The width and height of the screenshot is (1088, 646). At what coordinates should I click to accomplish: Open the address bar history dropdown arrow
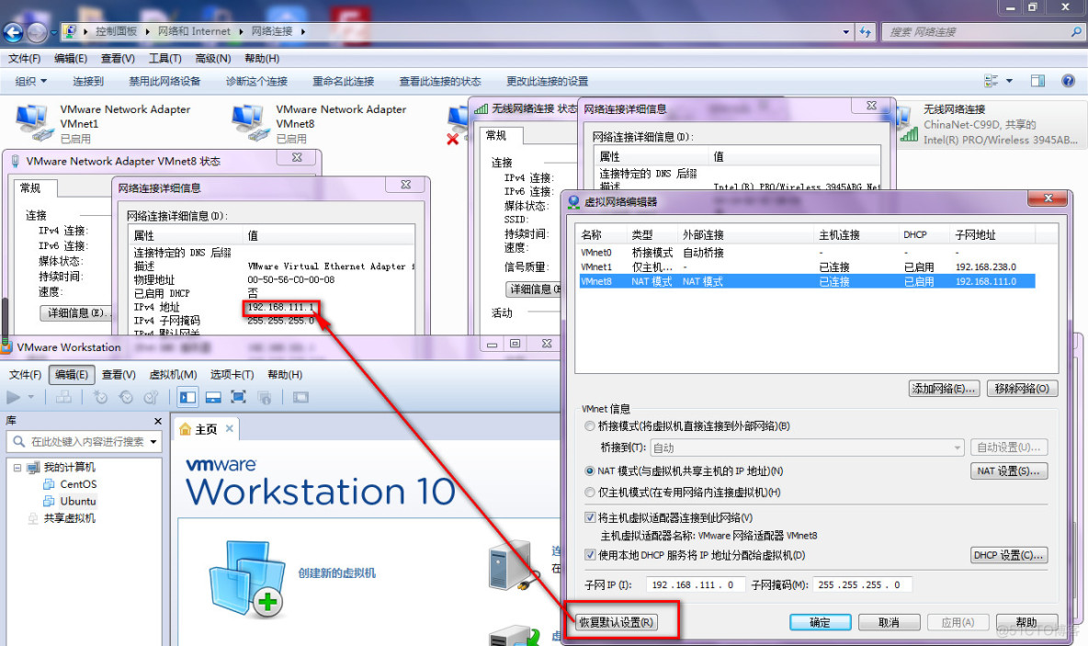(x=845, y=32)
